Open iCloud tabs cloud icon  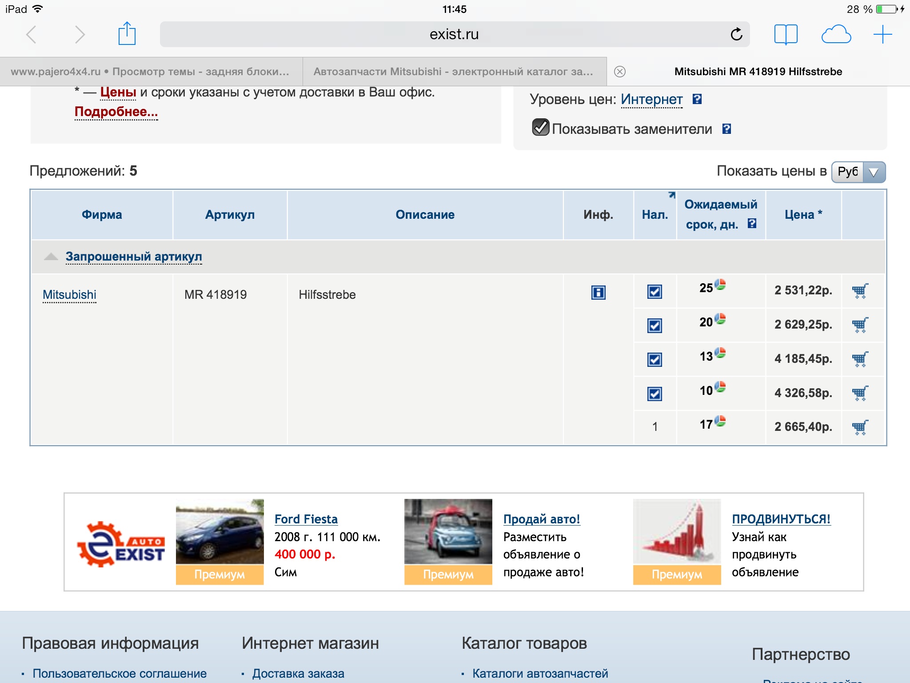click(x=836, y=34)
